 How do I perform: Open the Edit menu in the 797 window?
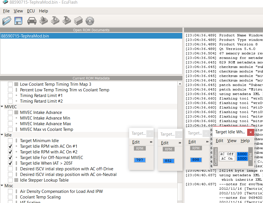pyautogui.click(x=136, y=142)
